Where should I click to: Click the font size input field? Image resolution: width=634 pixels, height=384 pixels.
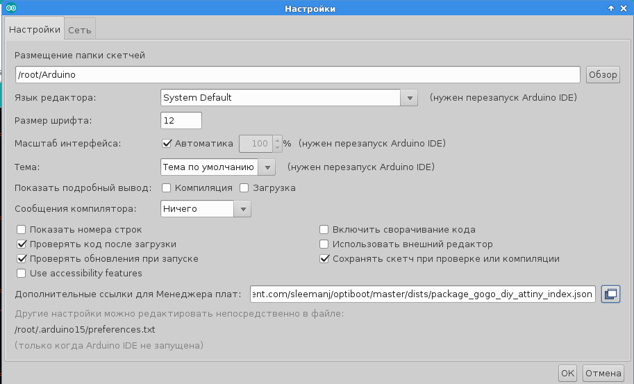coord(181,121)
